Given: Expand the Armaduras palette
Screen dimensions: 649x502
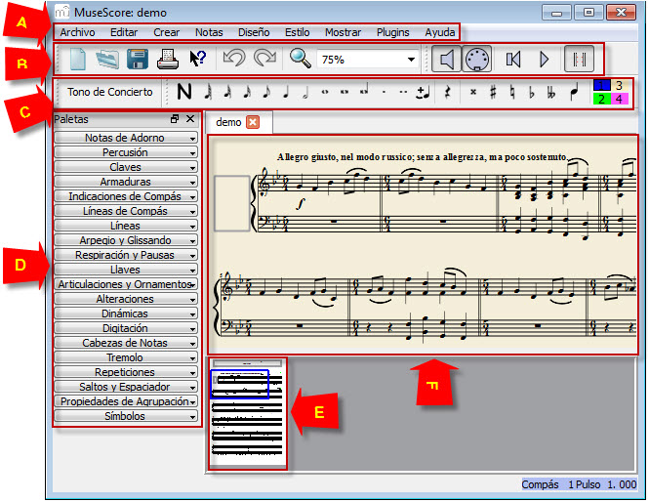Looking at the screenshot, I should pos(126,182).
